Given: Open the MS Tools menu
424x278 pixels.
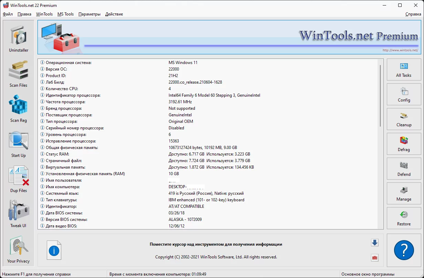Looking at the screenshot, I should (x=65, y=14).
